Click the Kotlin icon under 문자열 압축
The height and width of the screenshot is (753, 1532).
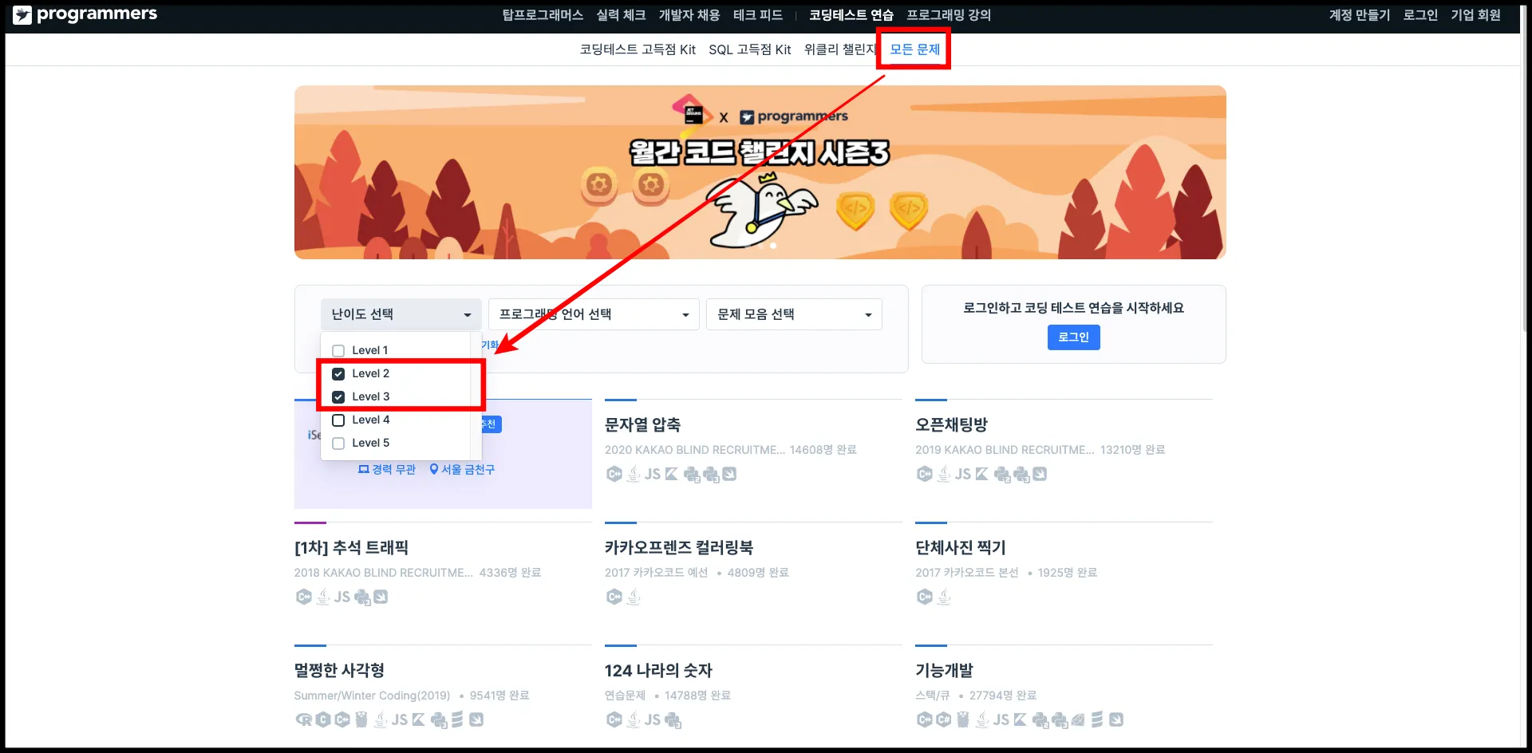[672, 474]
